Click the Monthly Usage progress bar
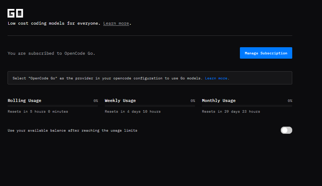This screenshot has height=186, width=322. (x=247, y=106)
